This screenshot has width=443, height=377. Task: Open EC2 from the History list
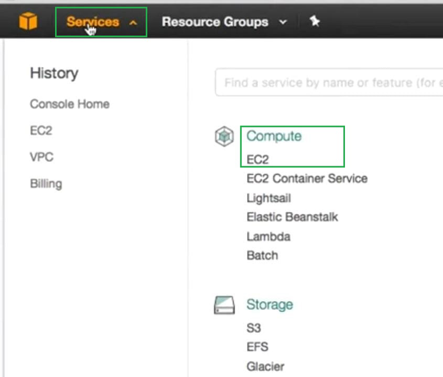(x=41, y=131)
